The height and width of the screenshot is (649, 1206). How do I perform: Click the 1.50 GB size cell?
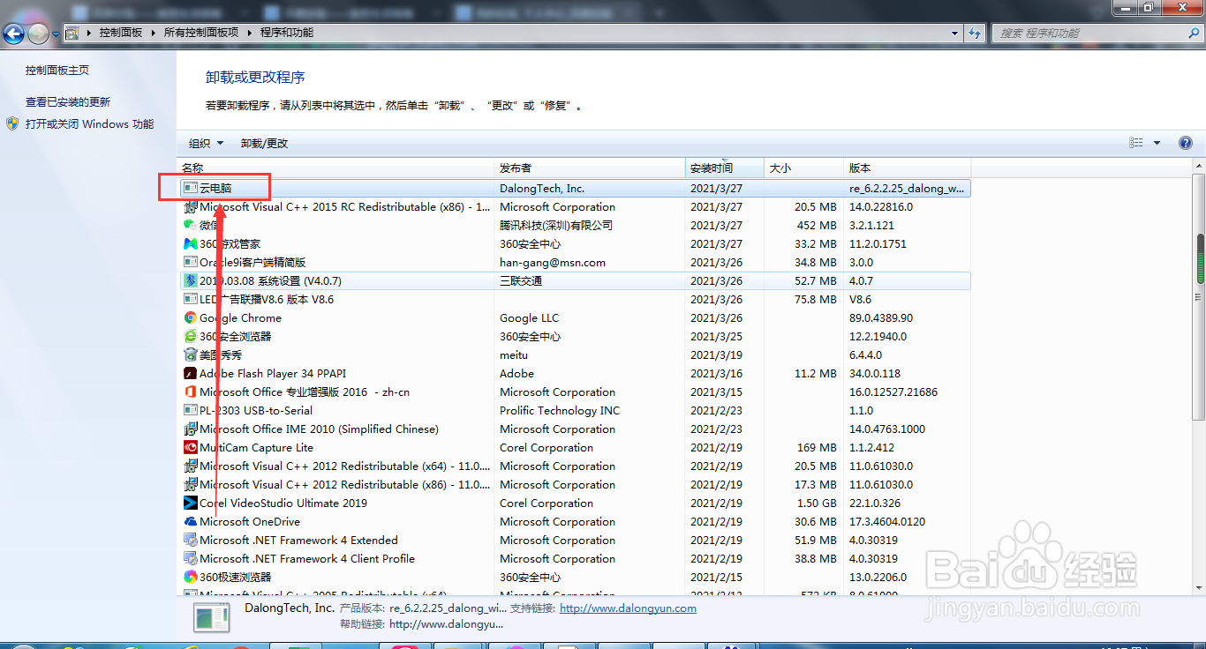point(817,504)
